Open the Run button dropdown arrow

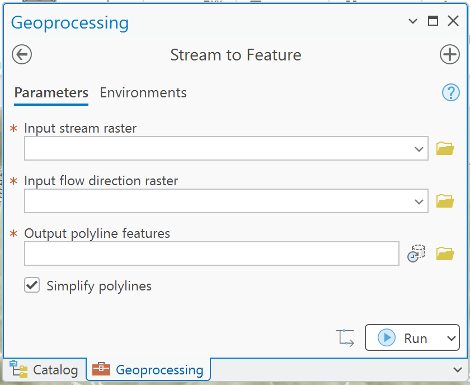(x=452, y=338)
